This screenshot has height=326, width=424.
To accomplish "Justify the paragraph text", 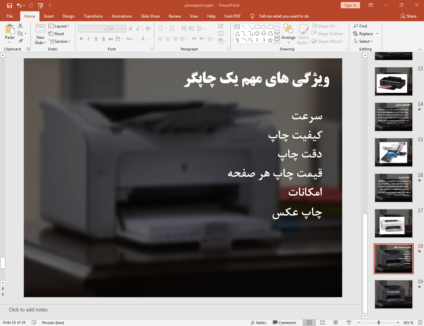I will coord(182,39).
